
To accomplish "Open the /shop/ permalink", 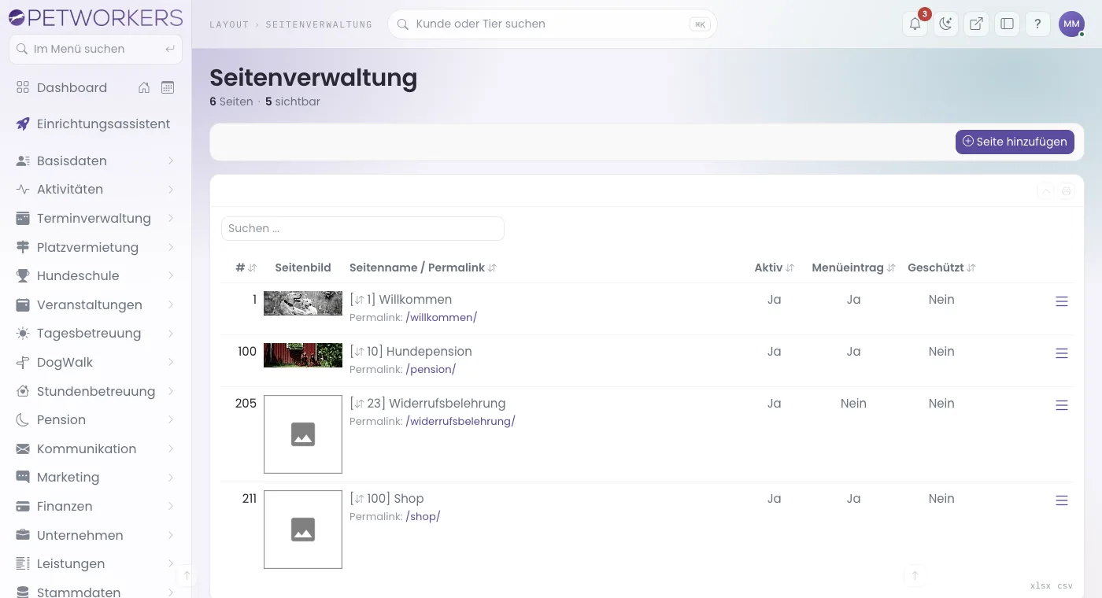I will (423, 517).
